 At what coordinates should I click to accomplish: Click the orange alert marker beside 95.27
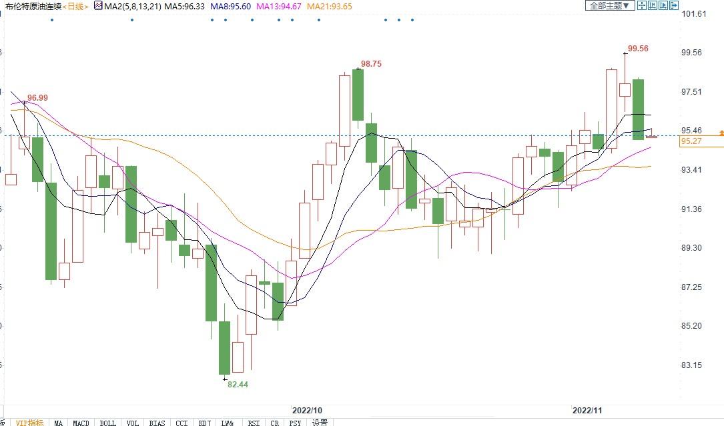pyautogui.click(x=721, y=134)
